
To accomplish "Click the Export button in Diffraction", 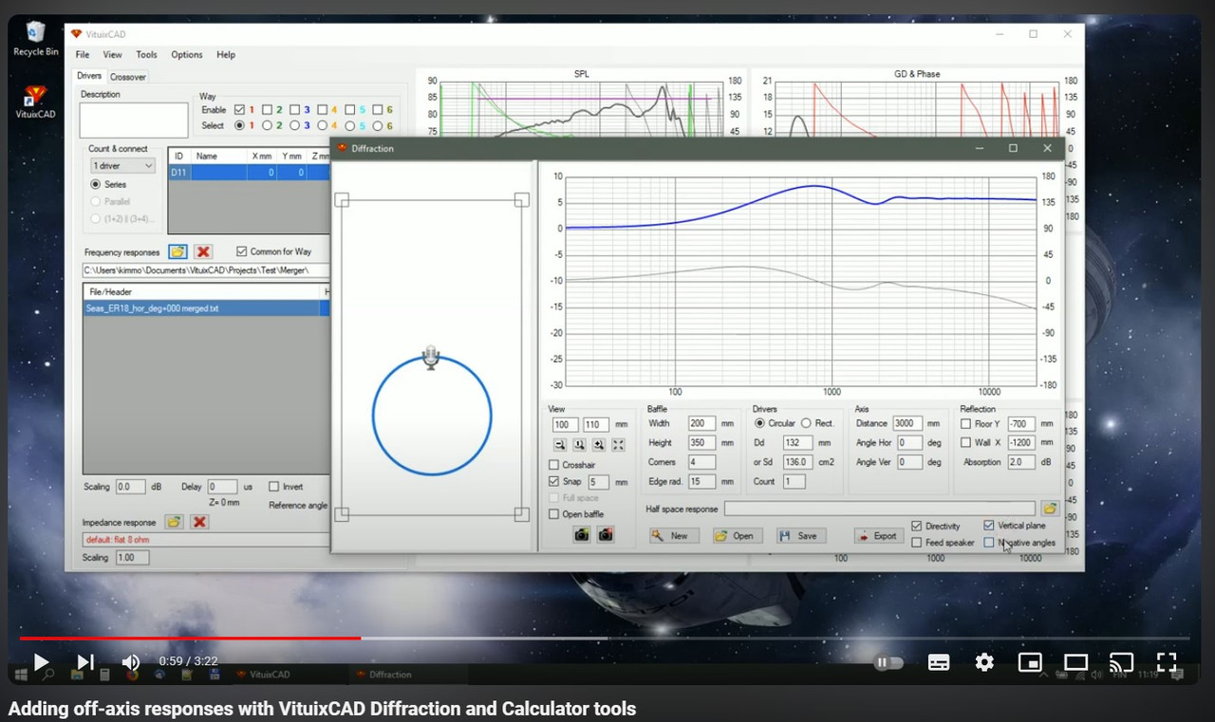I will [x=877, y=535].
